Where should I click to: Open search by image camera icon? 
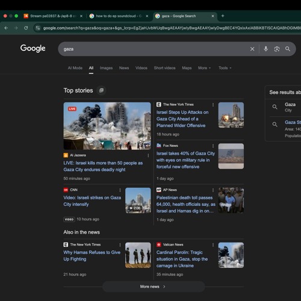[x=277, y=49]
